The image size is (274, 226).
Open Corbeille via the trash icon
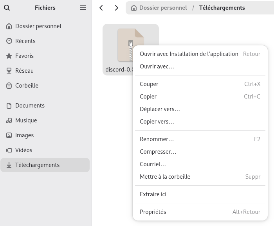[9, 86]
